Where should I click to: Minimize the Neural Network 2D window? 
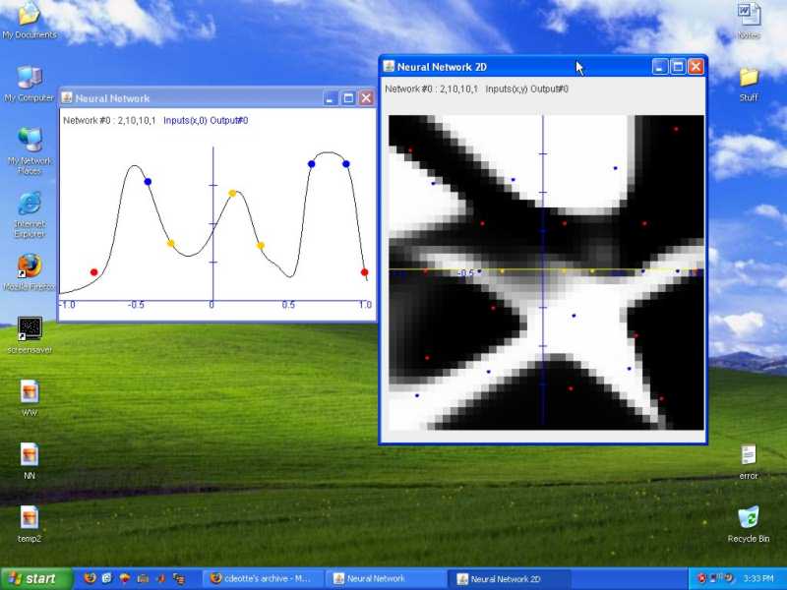[x=659, y=66]
